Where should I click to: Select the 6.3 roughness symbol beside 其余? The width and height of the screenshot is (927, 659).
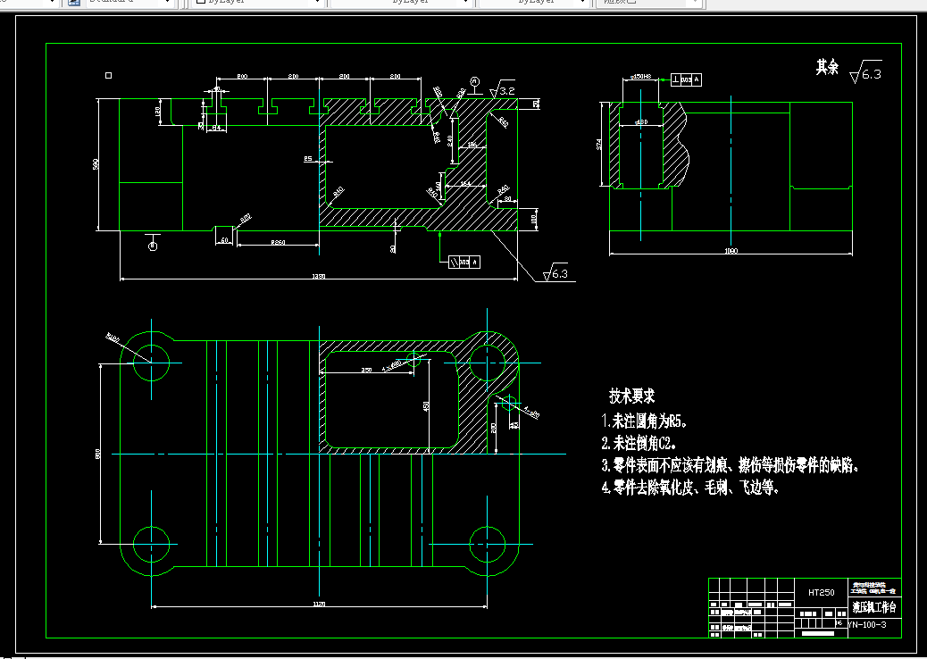point(865,72)
